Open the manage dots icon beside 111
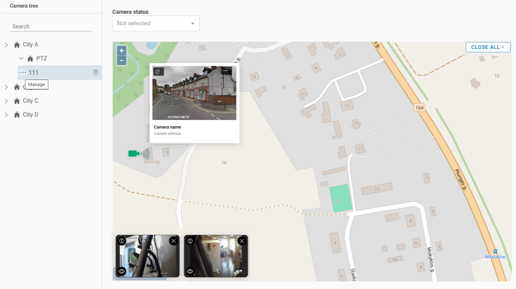Screen dimensions: 516x289 point(22,73)
